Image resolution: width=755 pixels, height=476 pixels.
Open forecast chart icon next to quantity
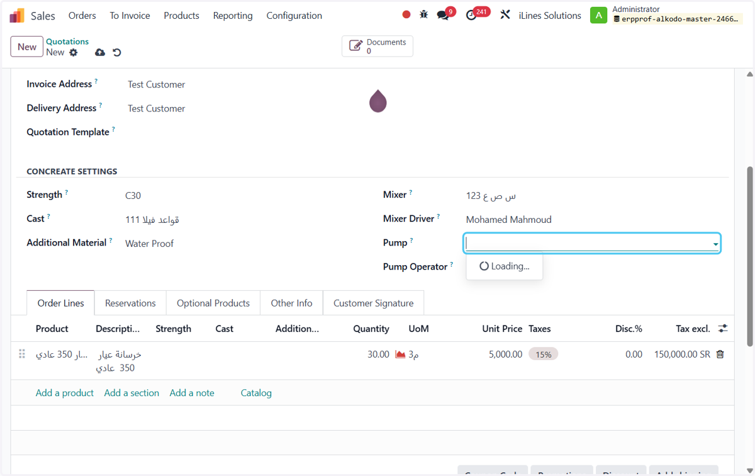(400, 354)
